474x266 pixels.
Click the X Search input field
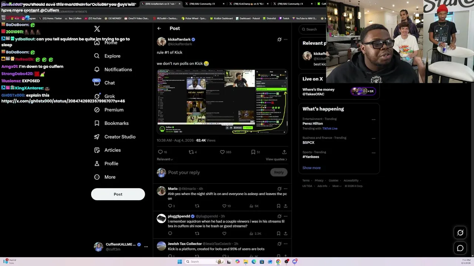click(x=313, y=29)
